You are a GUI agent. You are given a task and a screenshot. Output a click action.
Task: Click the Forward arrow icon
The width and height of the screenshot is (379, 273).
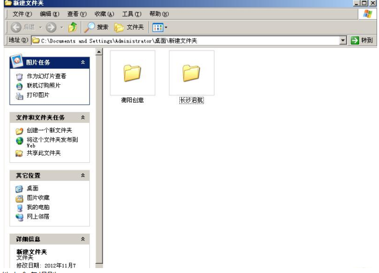[x=51, y=27]
